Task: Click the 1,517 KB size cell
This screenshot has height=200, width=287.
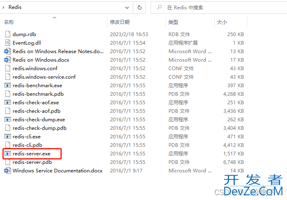Action: point(233,153)
